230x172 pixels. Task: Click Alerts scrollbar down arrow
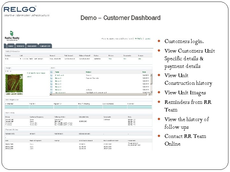[151, 92]
